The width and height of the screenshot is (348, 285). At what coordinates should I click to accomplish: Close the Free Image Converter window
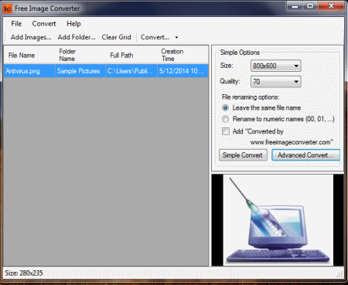click(x=331, y=6)
